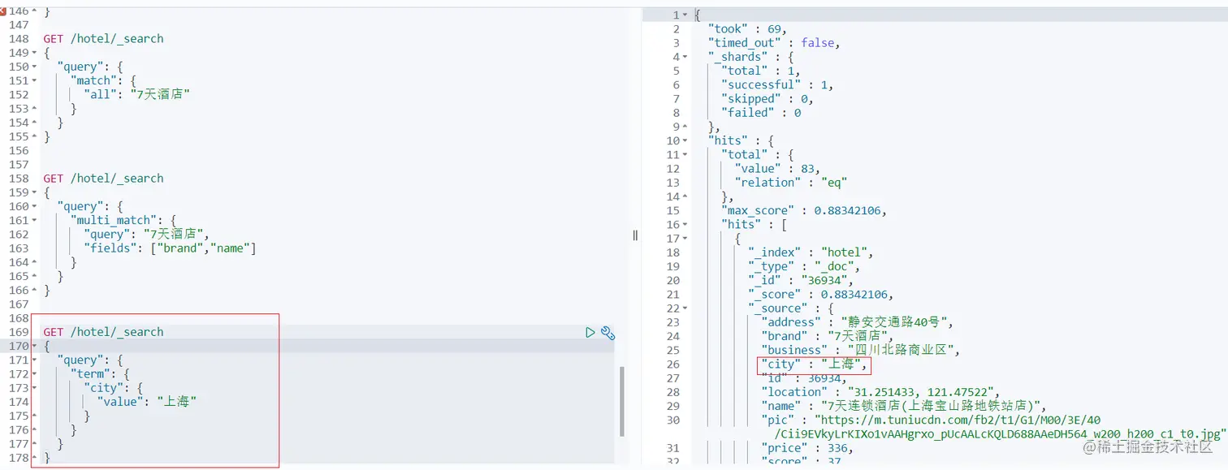Image resolution: width=1228 pixels, height=470 pixels.
Task: Click the pane divider handle between editor and response
Action: 635,235
